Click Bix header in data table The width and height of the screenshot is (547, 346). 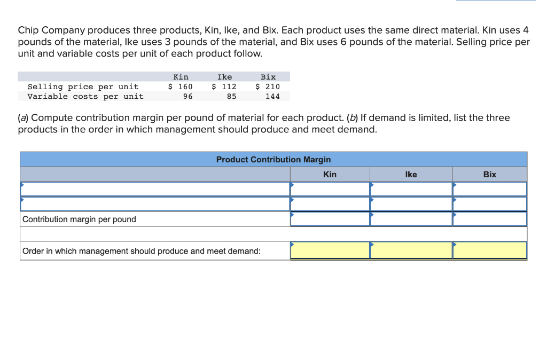tap(268, 77)
